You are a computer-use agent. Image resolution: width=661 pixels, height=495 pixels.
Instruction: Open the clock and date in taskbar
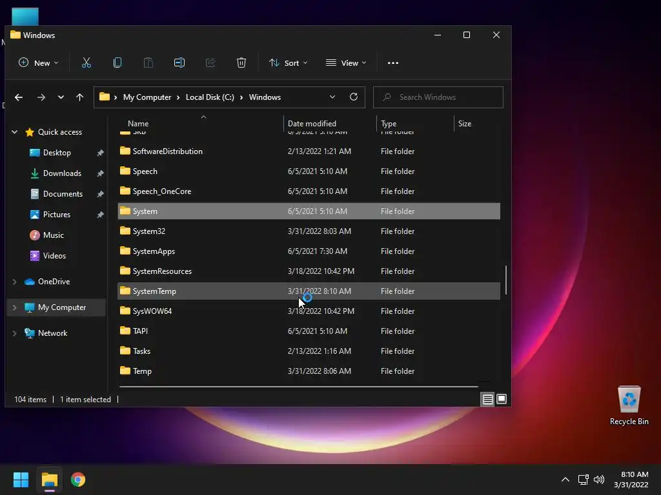631,480
